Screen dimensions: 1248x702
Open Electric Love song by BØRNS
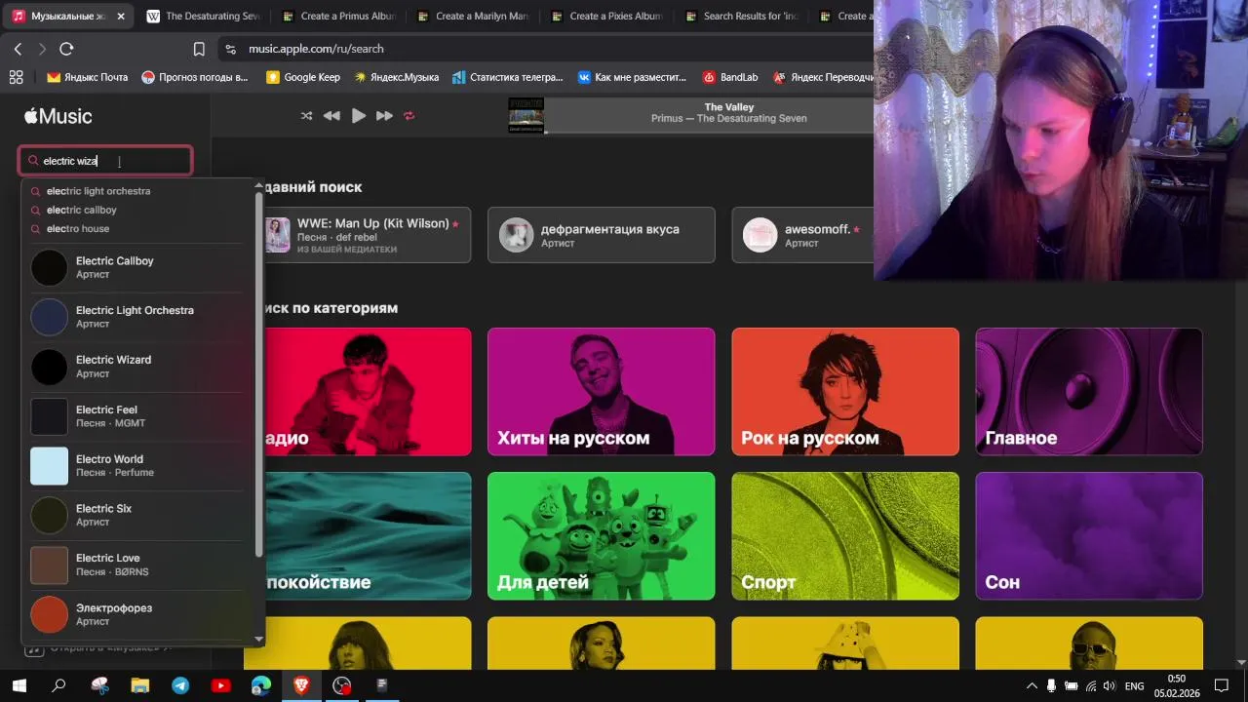[136, 565]
